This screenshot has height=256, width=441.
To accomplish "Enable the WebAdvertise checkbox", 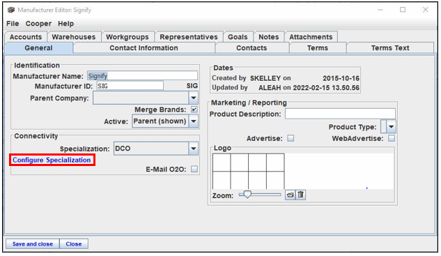I will pos(392,138).
